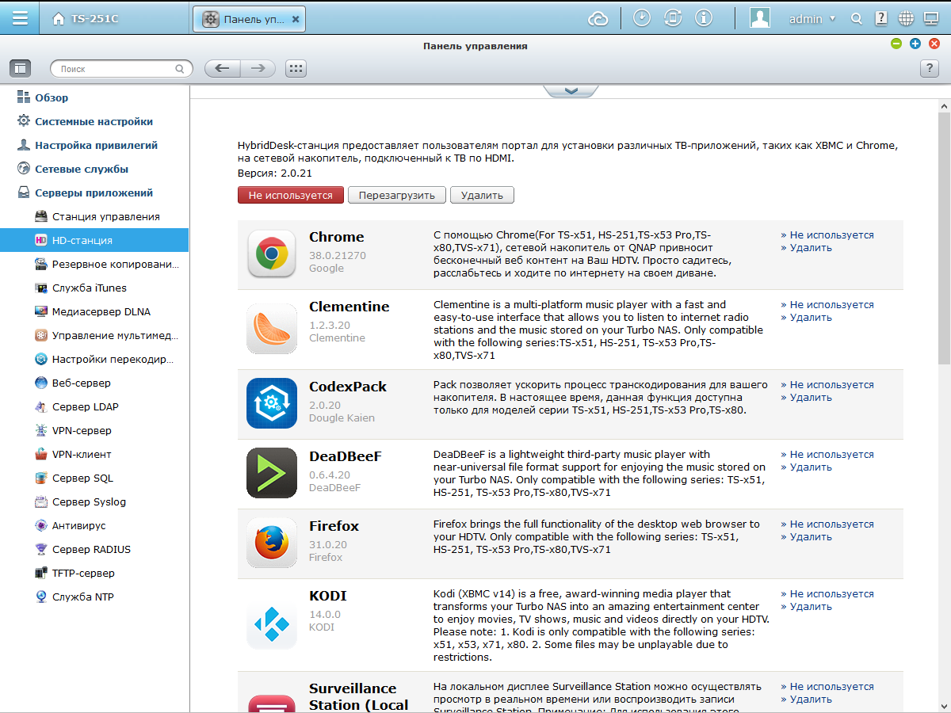This screenshot has width=951, height=713.
Task: Open background tasks clock icon
Action: [x=642, y=18]
